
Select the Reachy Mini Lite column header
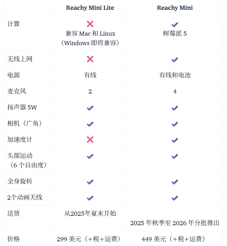[x=90, y=8]
